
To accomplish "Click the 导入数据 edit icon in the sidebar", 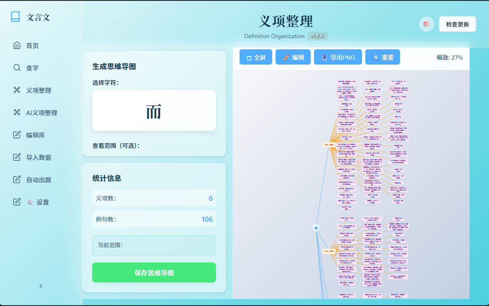I will tap(17, 157).
